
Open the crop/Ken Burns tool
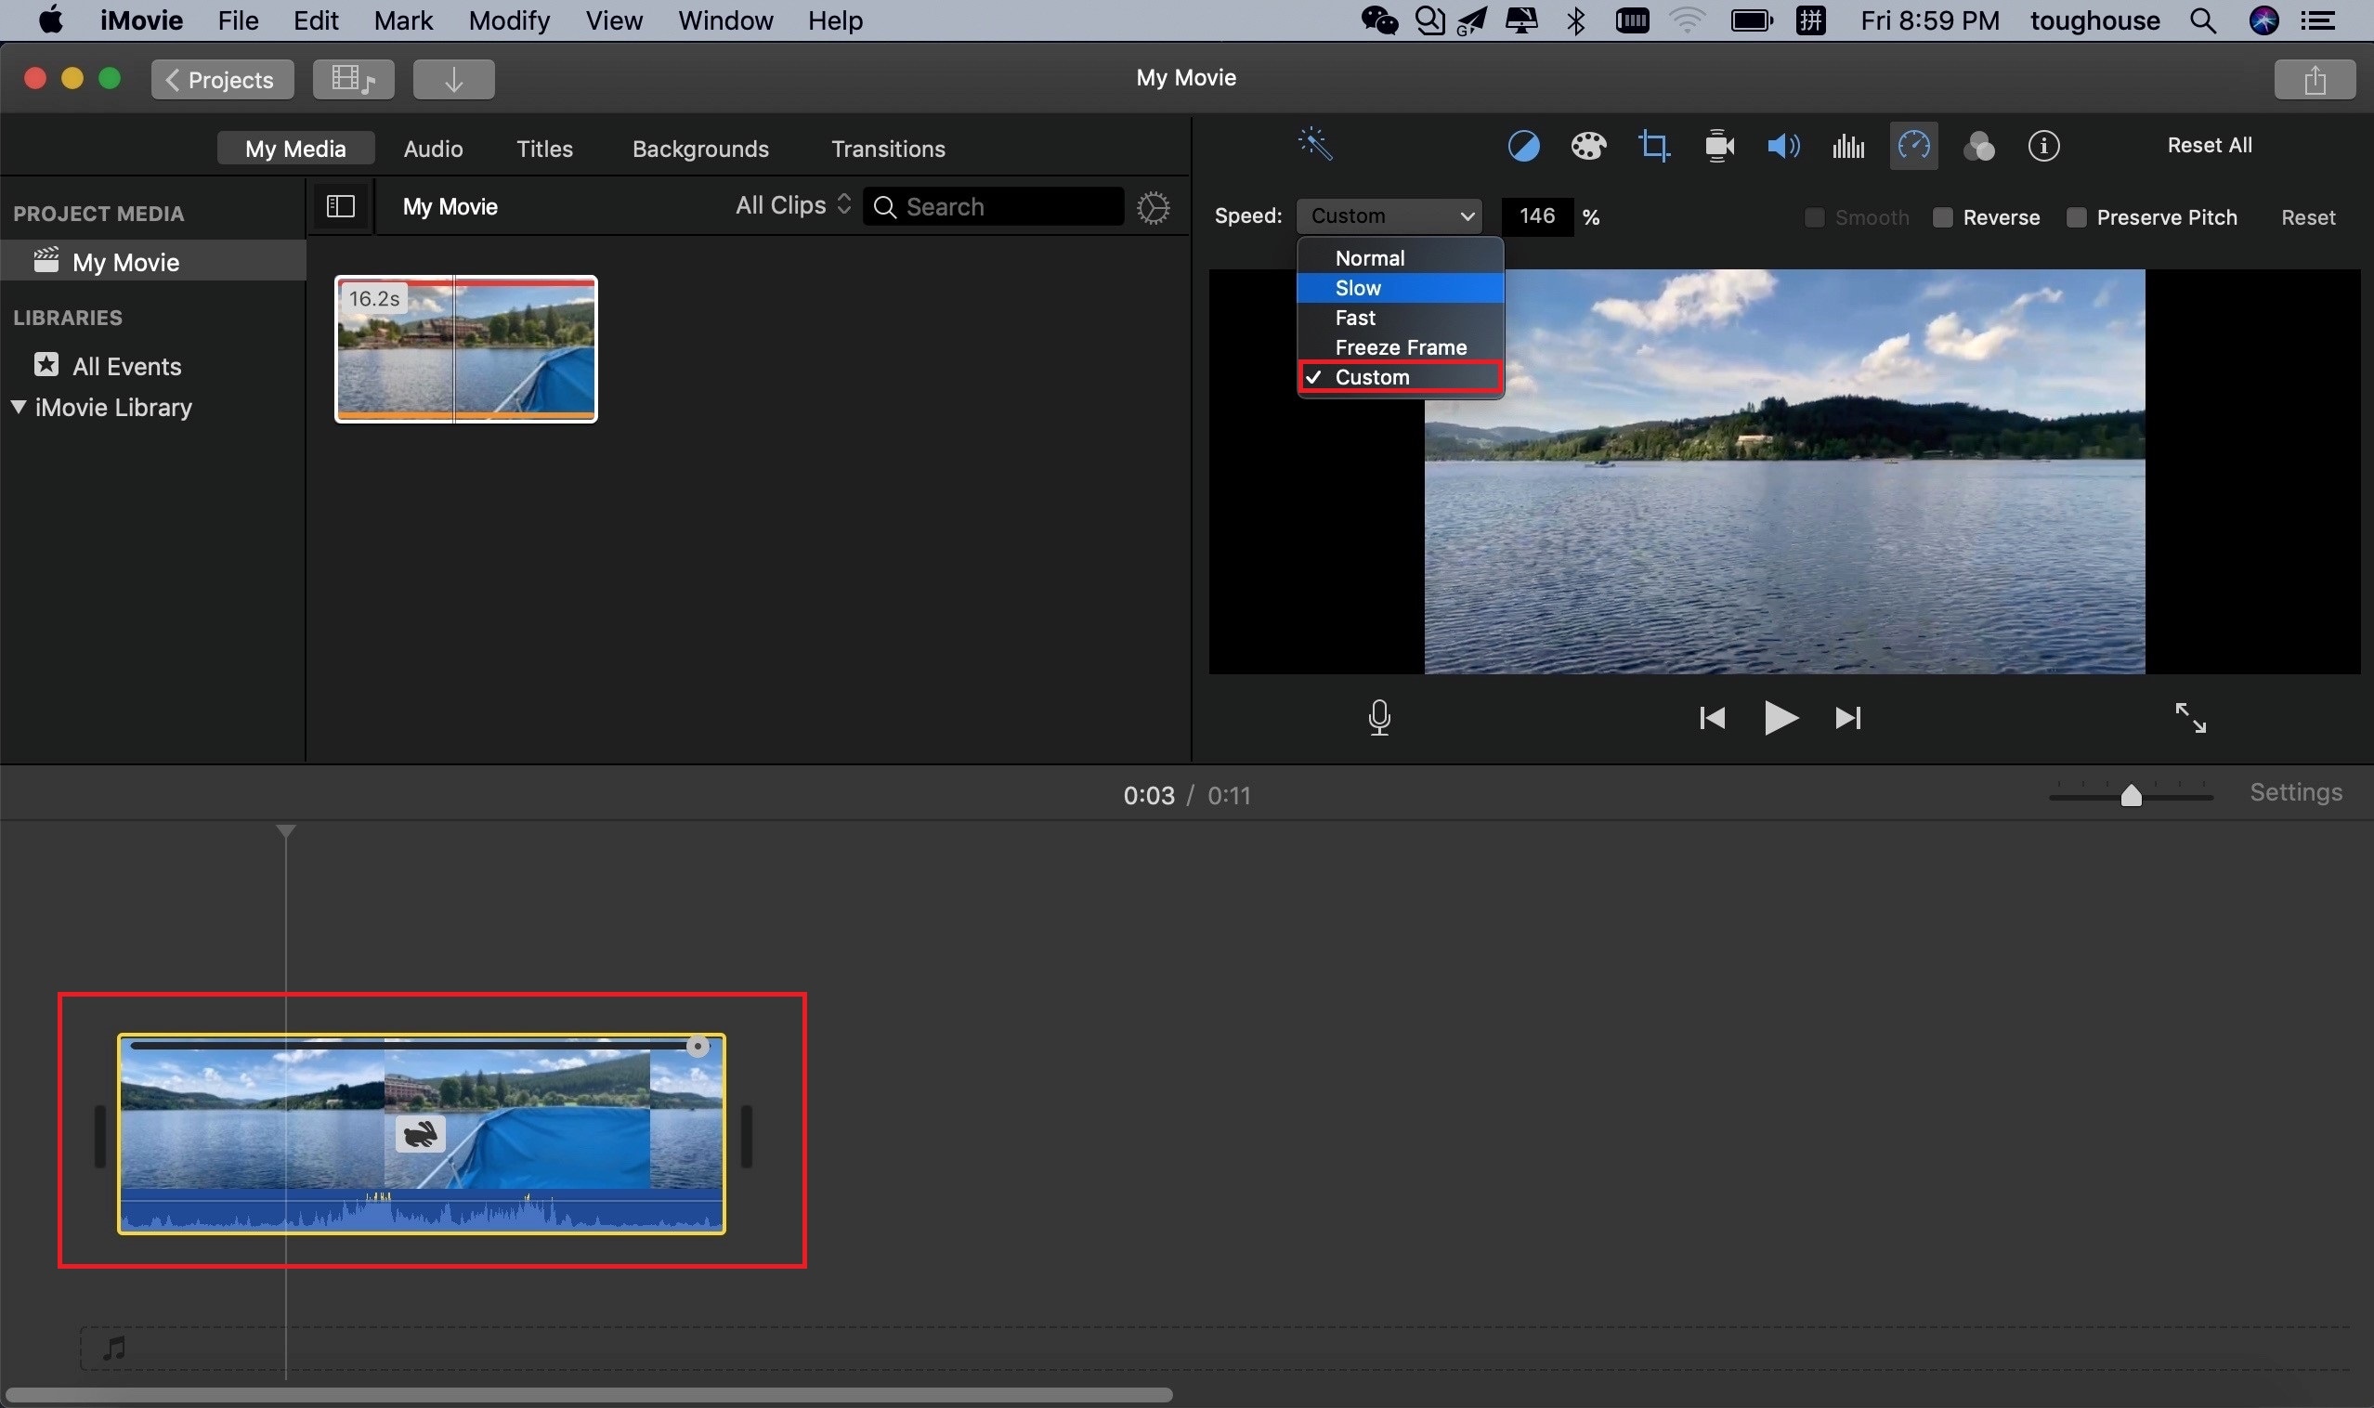(1655, 146)
